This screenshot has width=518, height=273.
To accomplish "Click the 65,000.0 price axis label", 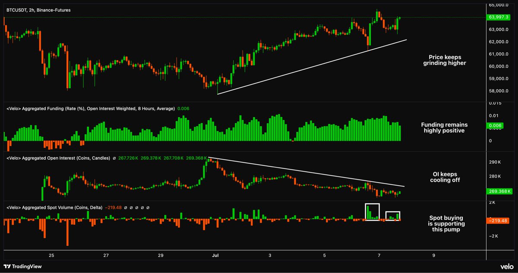I will point(499,5).
